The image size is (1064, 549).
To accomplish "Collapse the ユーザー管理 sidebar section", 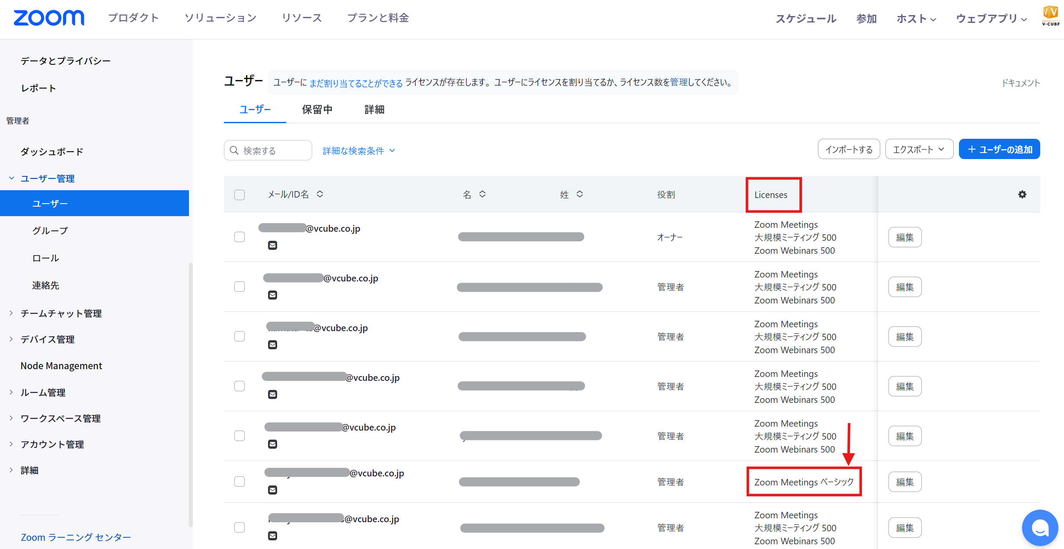I will click(x=11, y=178).
